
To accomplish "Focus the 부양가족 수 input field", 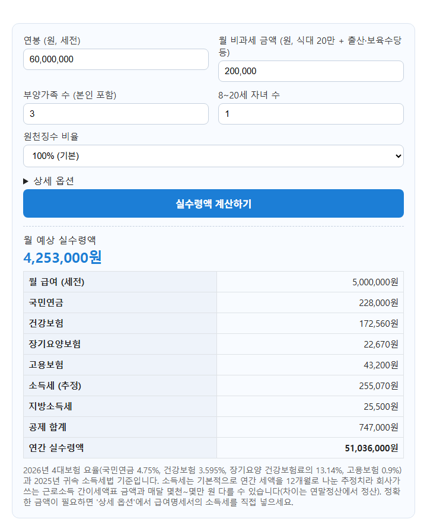I will pyautogui.click(x=116, y=114).
